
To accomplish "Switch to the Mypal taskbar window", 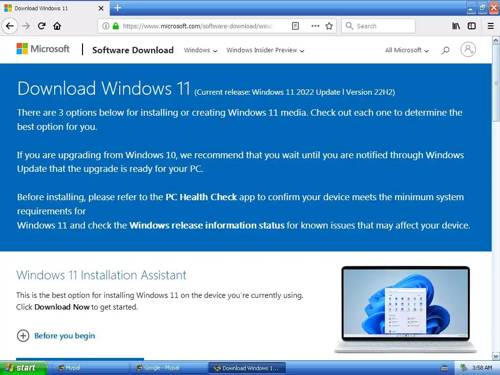I will (90, 368).
